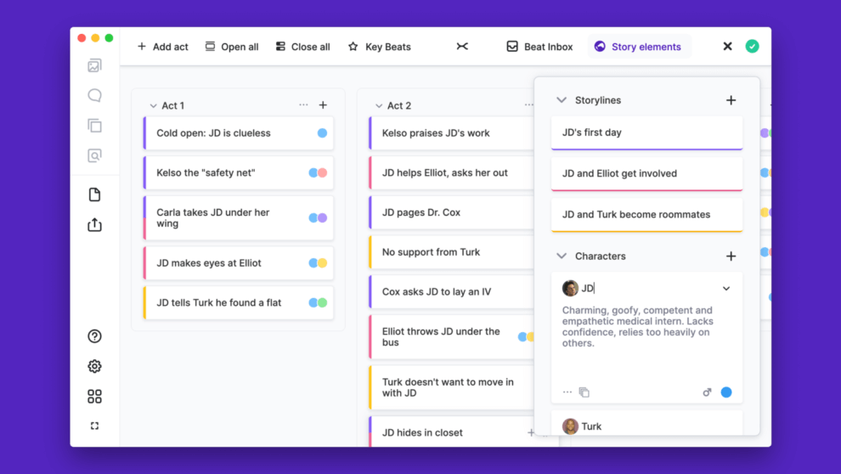Open the stacked cards sidebar icon
Screen dimensions: 841x474
coord(94,126)
